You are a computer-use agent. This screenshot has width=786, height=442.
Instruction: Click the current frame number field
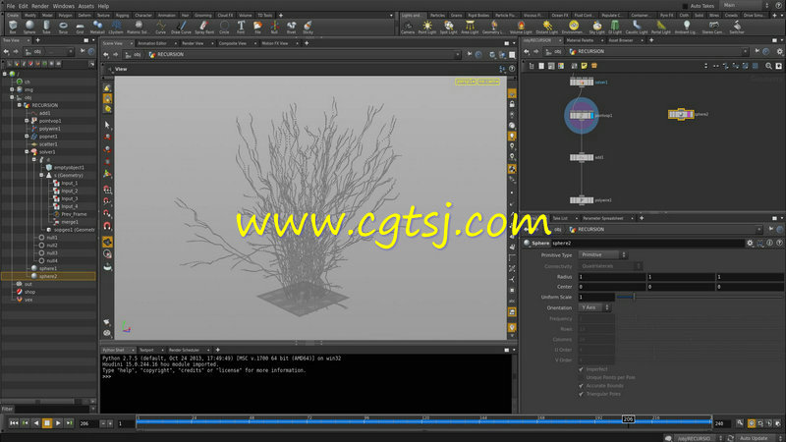point(88,424)
